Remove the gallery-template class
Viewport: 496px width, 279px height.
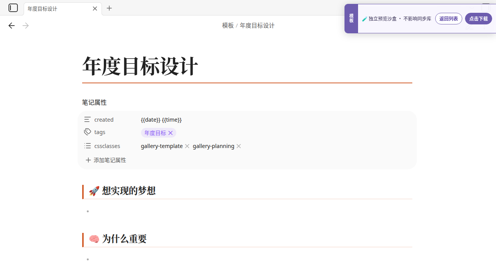tap(187, 146)
